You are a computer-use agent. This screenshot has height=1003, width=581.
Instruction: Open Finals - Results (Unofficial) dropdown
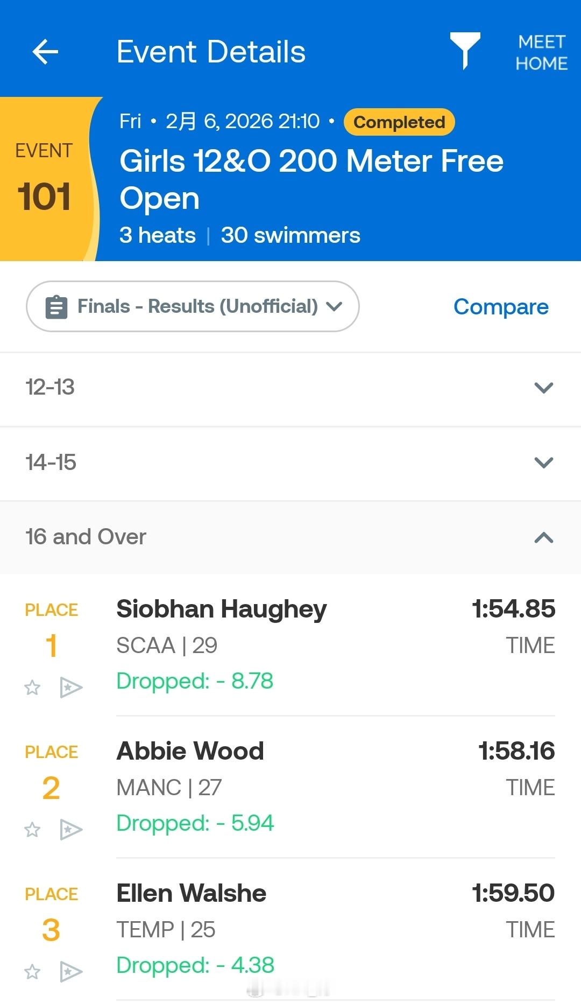pos(193,306)
